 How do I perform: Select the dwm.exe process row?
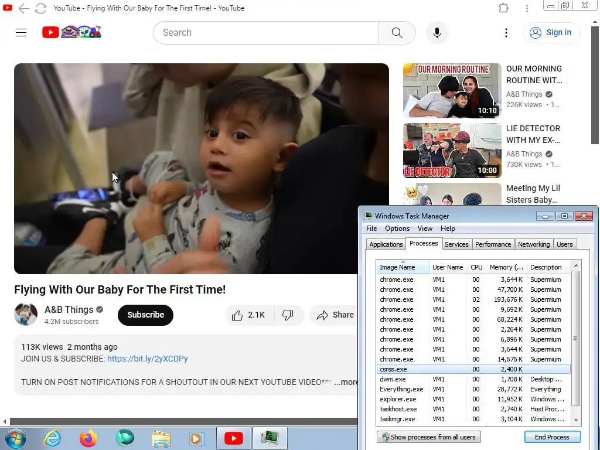coord(473,379)
